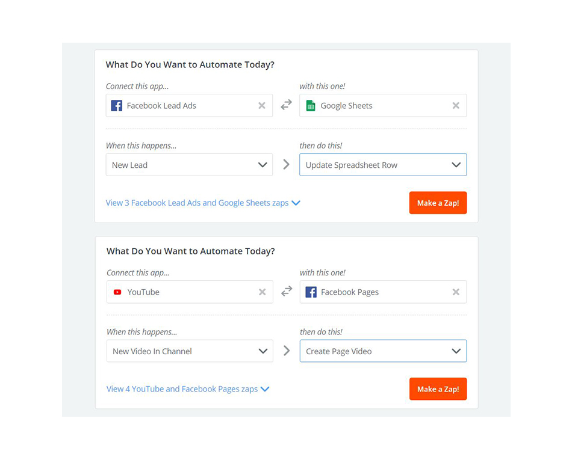Viewport: 572px width, 451px height.
Task: Expand View 3 Facebook Lead Ads zaps
Action: click(x=203, y=203)
